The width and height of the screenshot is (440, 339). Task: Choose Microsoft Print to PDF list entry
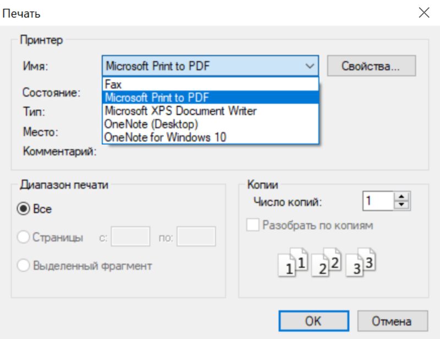(211, 98)
